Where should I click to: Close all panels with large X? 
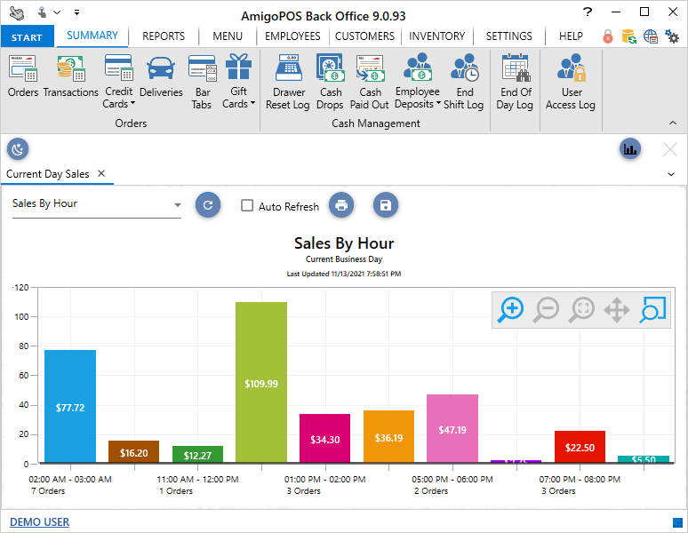coord(670,149)
